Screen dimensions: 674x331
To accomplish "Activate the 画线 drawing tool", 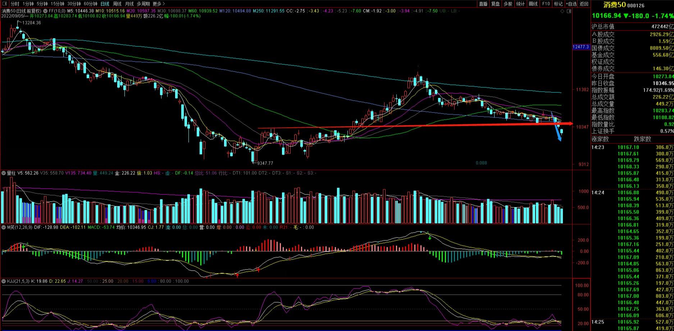I will tap(533, 4).
